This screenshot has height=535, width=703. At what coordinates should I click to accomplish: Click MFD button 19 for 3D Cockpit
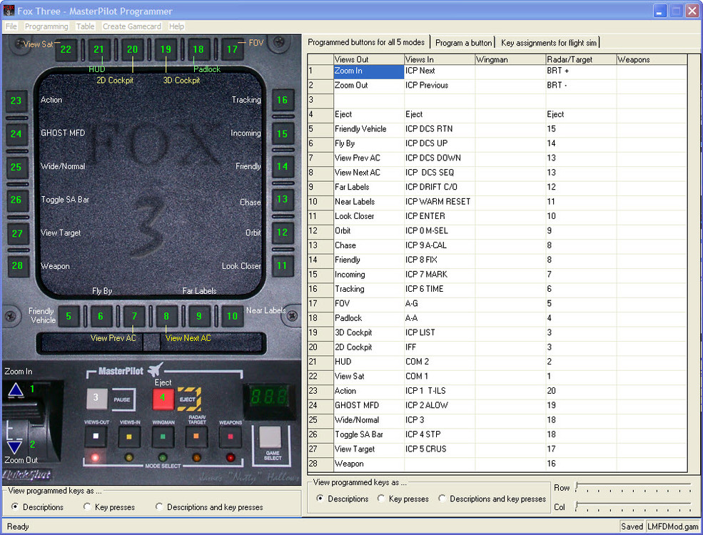click(x=166, y=49)
